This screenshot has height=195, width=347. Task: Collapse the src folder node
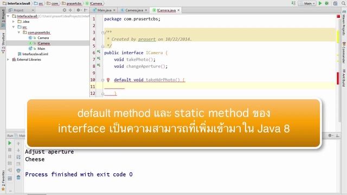point(14,27)
